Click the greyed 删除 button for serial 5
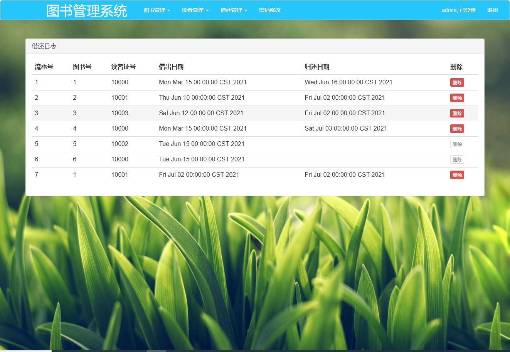This screenshot has width=510, height=352. (x=457, y=144)
